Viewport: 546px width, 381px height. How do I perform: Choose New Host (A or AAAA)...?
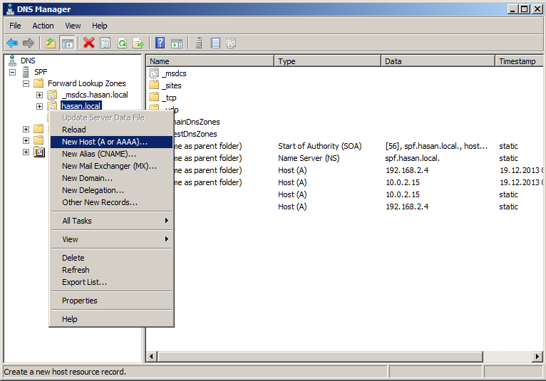coord(111,142)
